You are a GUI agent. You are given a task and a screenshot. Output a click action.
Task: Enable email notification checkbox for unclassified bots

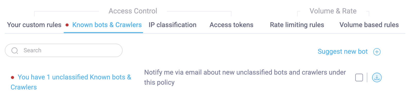[x=359, y=77]
